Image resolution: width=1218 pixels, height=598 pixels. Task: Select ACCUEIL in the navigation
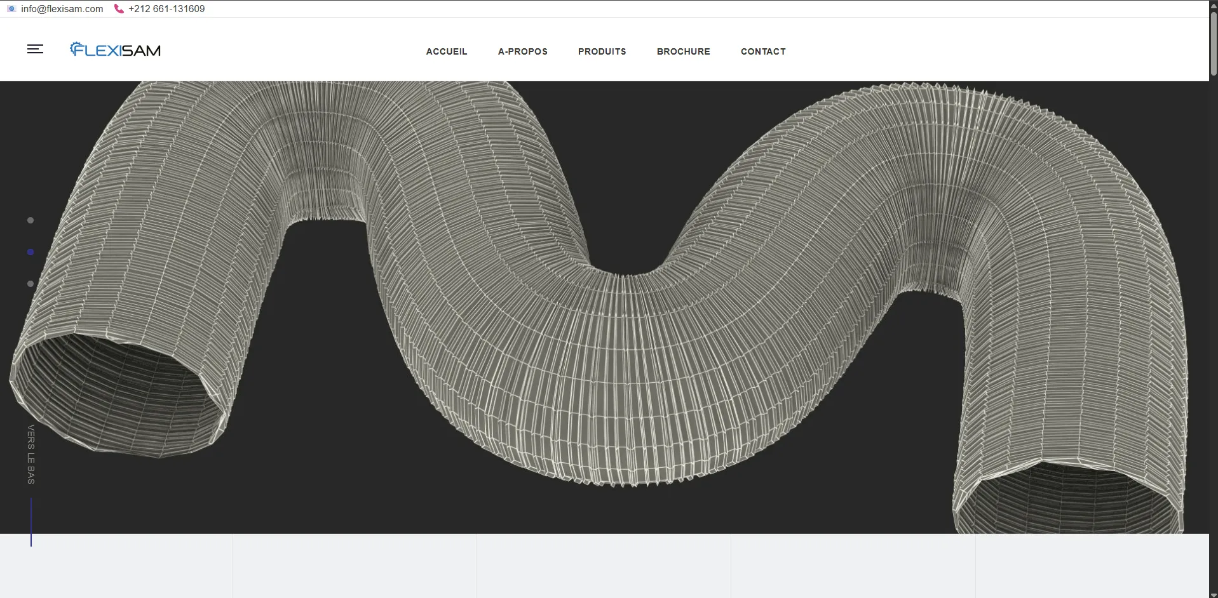click(x=446, y=51)
